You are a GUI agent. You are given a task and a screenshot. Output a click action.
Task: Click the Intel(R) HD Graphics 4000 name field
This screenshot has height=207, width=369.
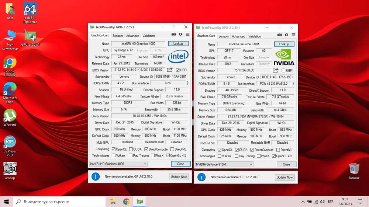(138, 43)
